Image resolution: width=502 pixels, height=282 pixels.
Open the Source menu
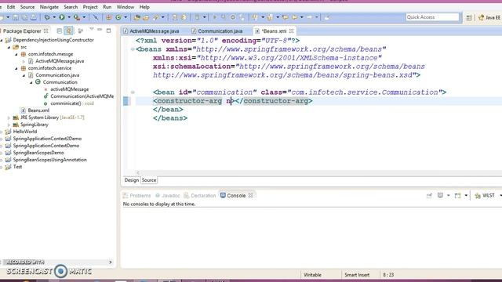(27, 7)
